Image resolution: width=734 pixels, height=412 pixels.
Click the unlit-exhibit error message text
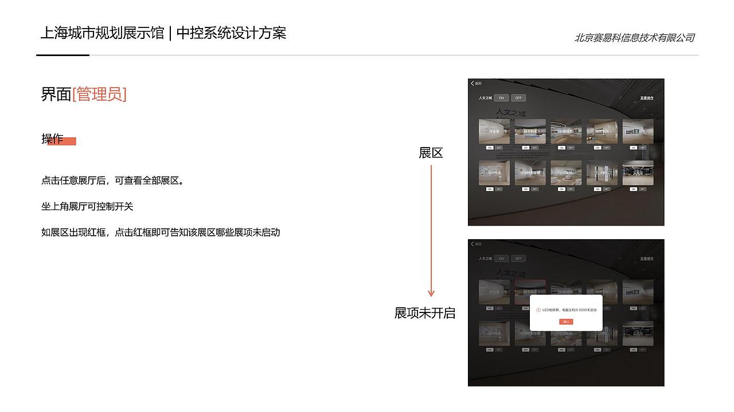coord(570,310)
